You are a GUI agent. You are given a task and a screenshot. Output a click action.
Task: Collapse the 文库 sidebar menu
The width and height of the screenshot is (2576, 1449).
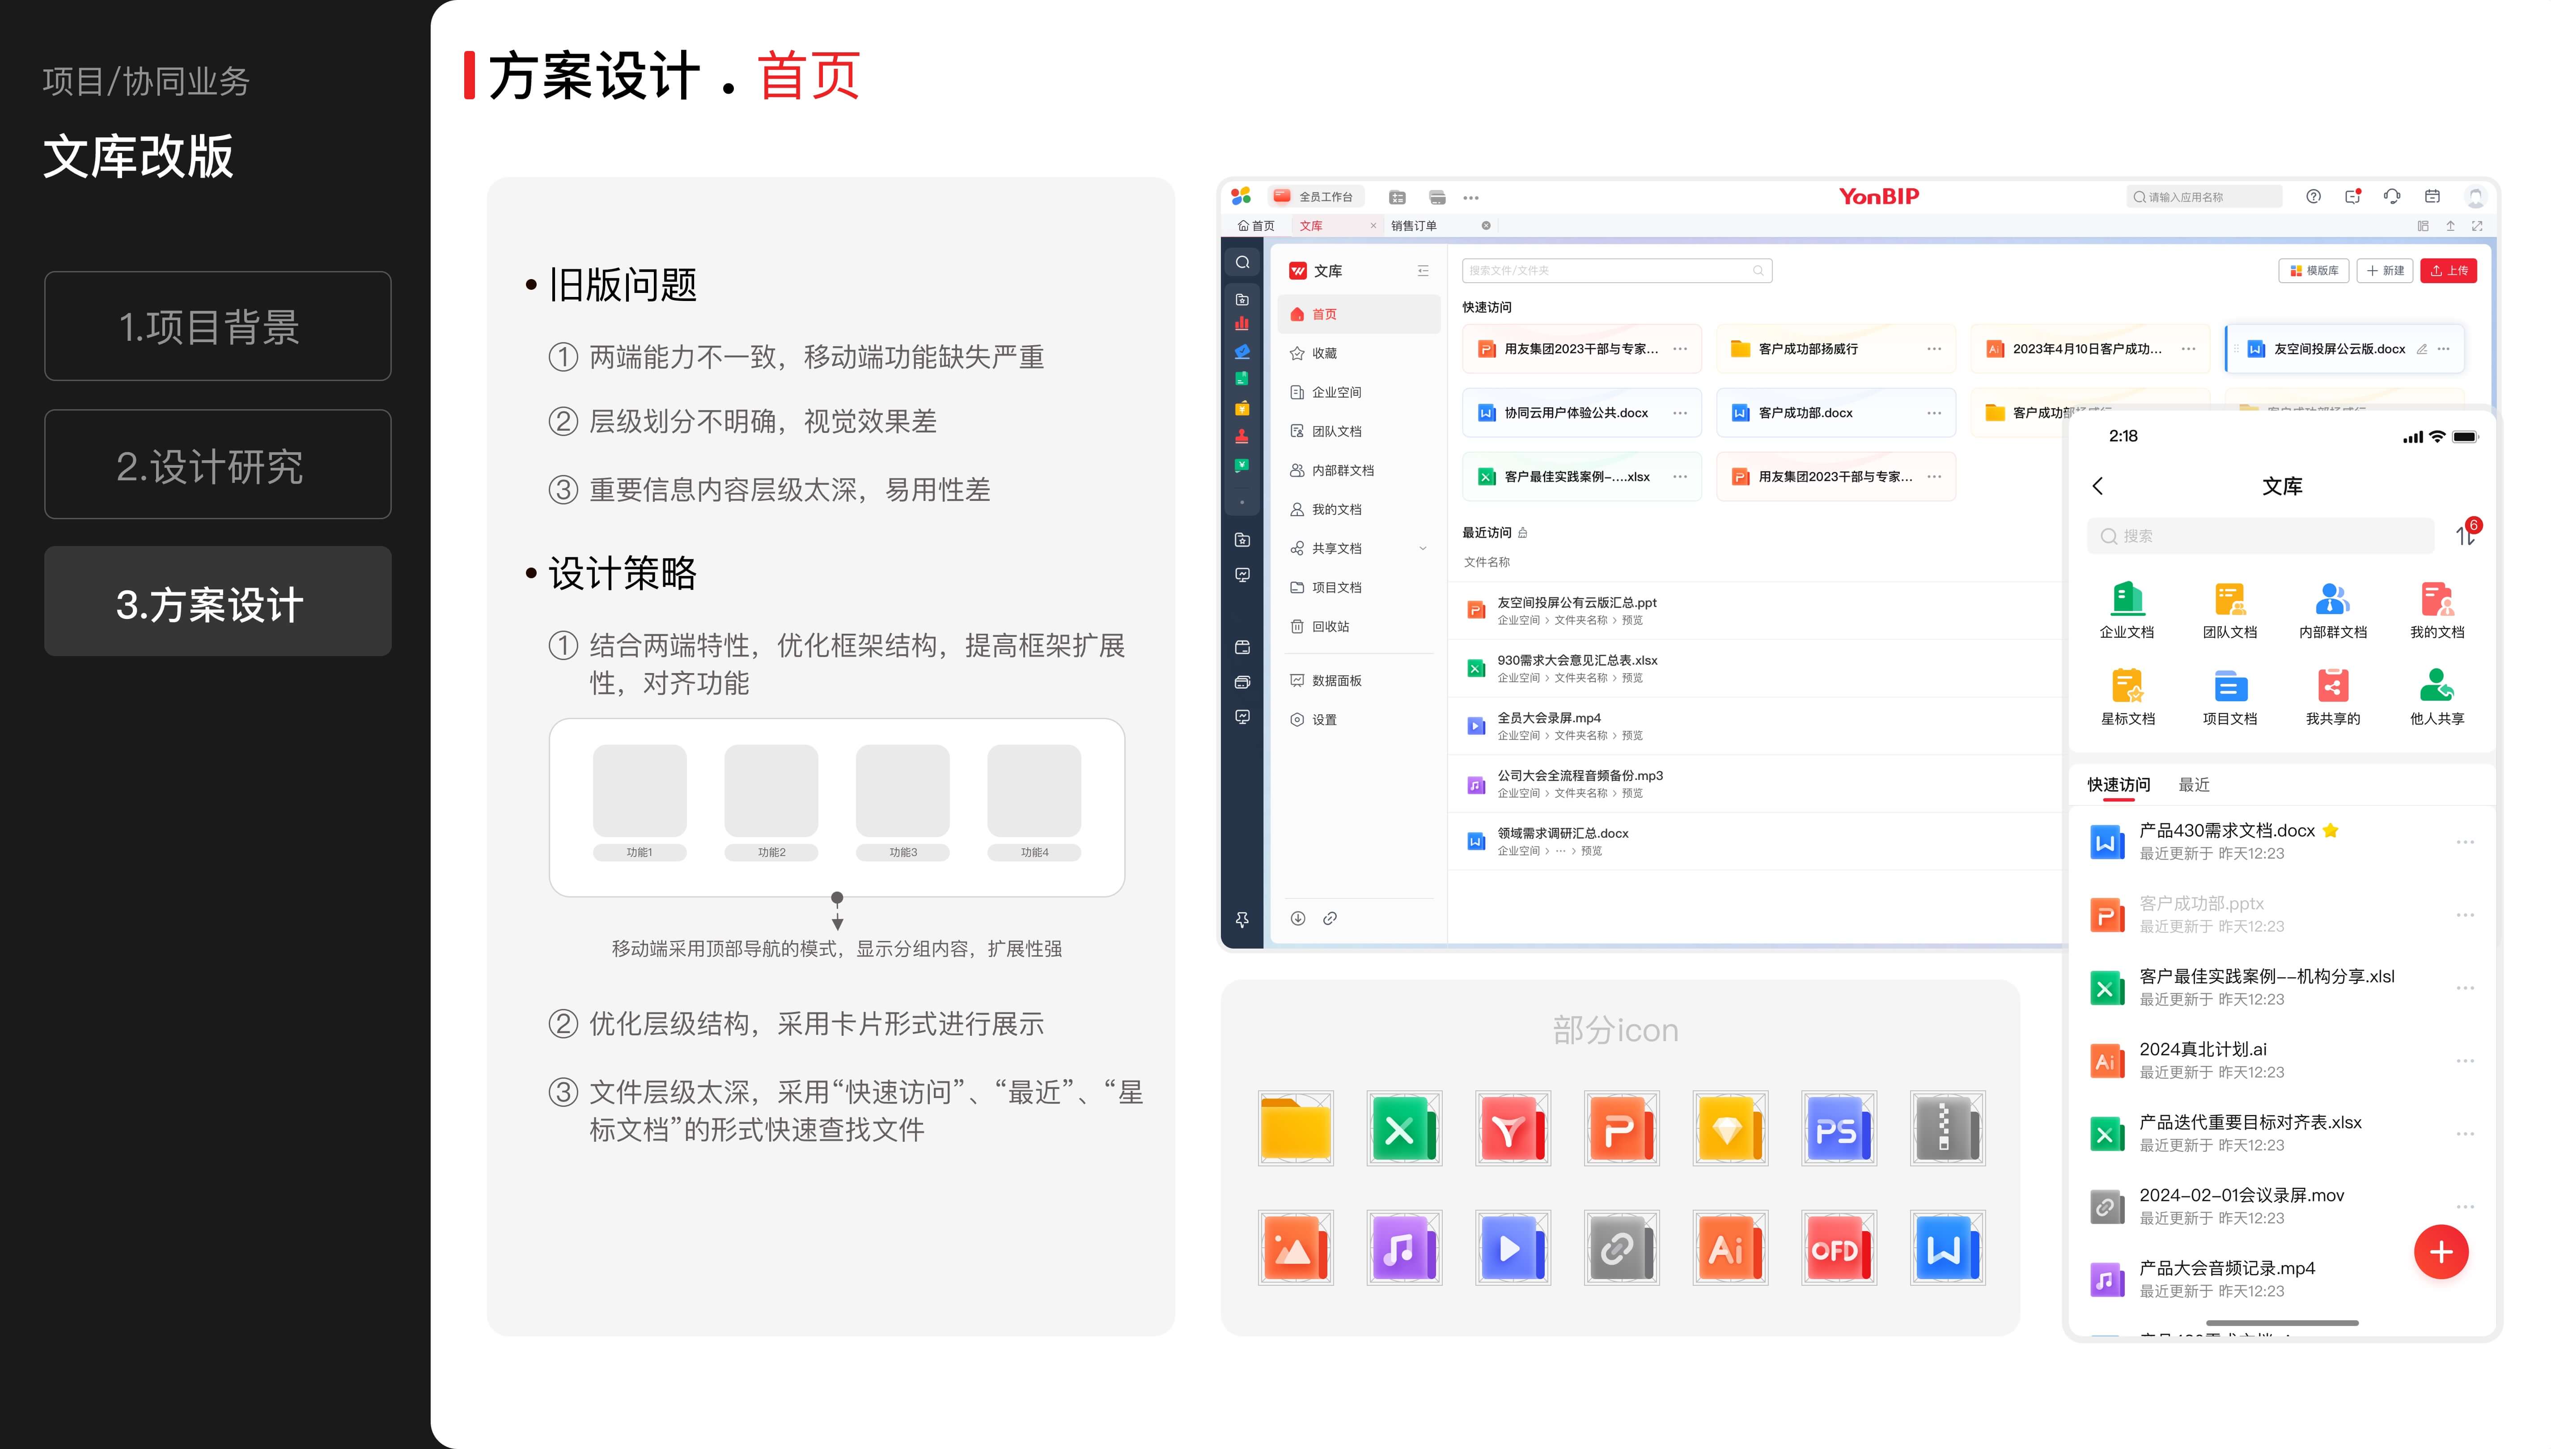click(1423, 271)
